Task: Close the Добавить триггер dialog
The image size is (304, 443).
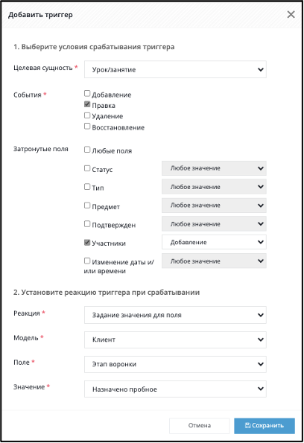Action: tap(291, 14)
